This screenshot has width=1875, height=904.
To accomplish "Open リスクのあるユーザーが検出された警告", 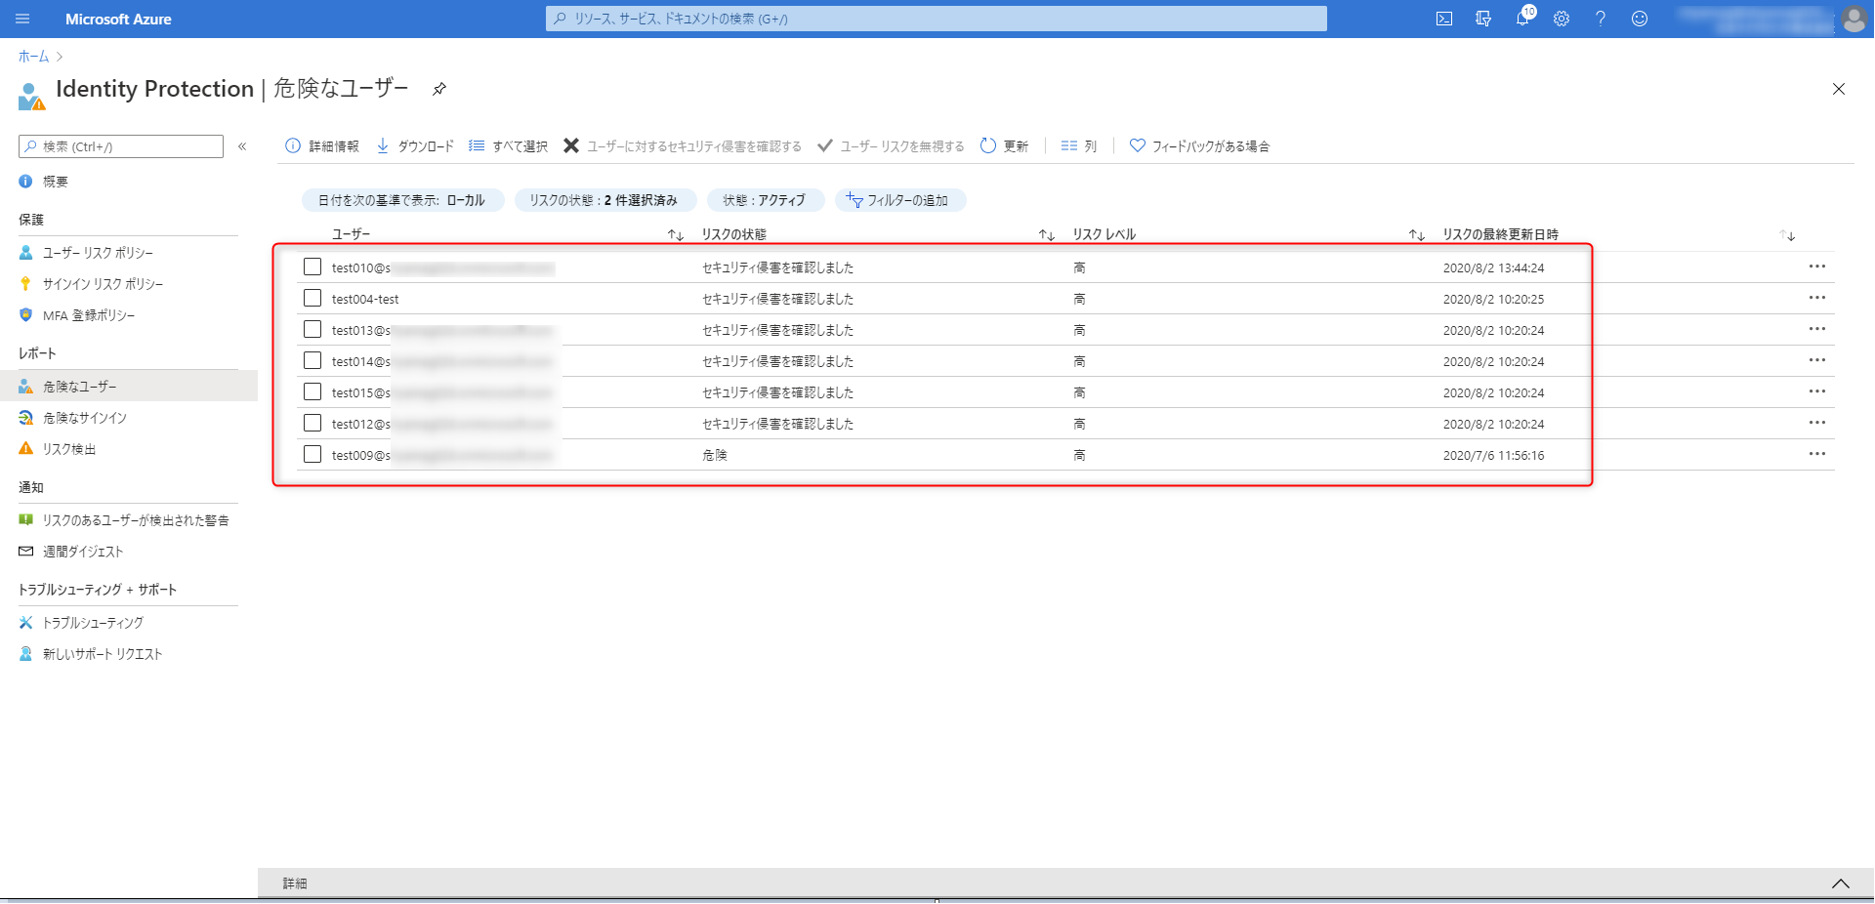I will (x=136, y=520).
